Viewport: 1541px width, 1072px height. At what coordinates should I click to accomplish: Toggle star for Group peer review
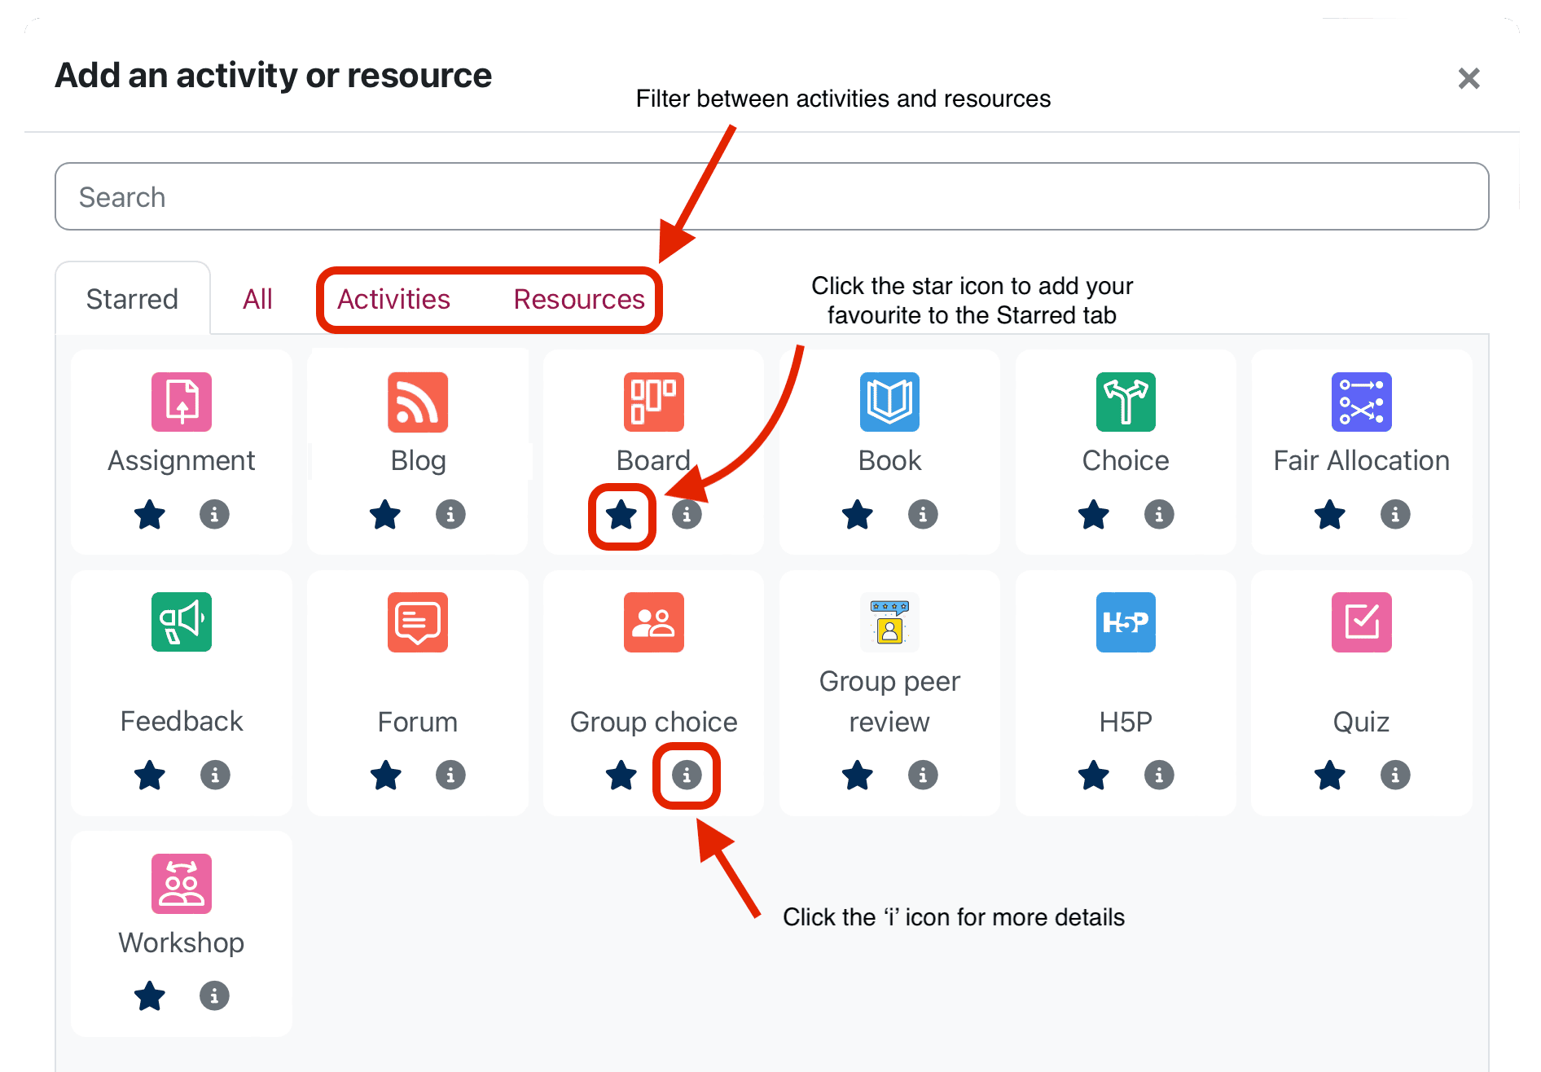pyautogui.click(x=857, y=775)
